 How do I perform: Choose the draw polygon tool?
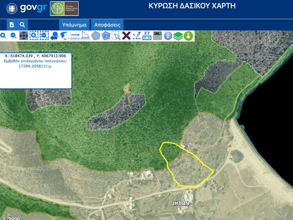pos(96,36)
